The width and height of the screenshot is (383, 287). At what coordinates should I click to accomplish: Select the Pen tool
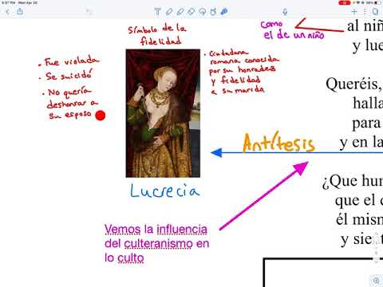point(169,12)
